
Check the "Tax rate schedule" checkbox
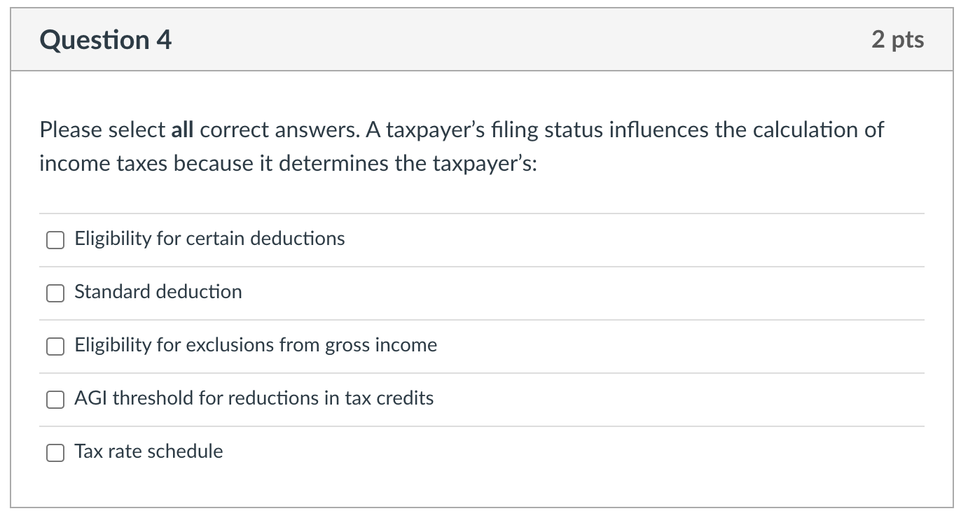(x=55, y=452)
